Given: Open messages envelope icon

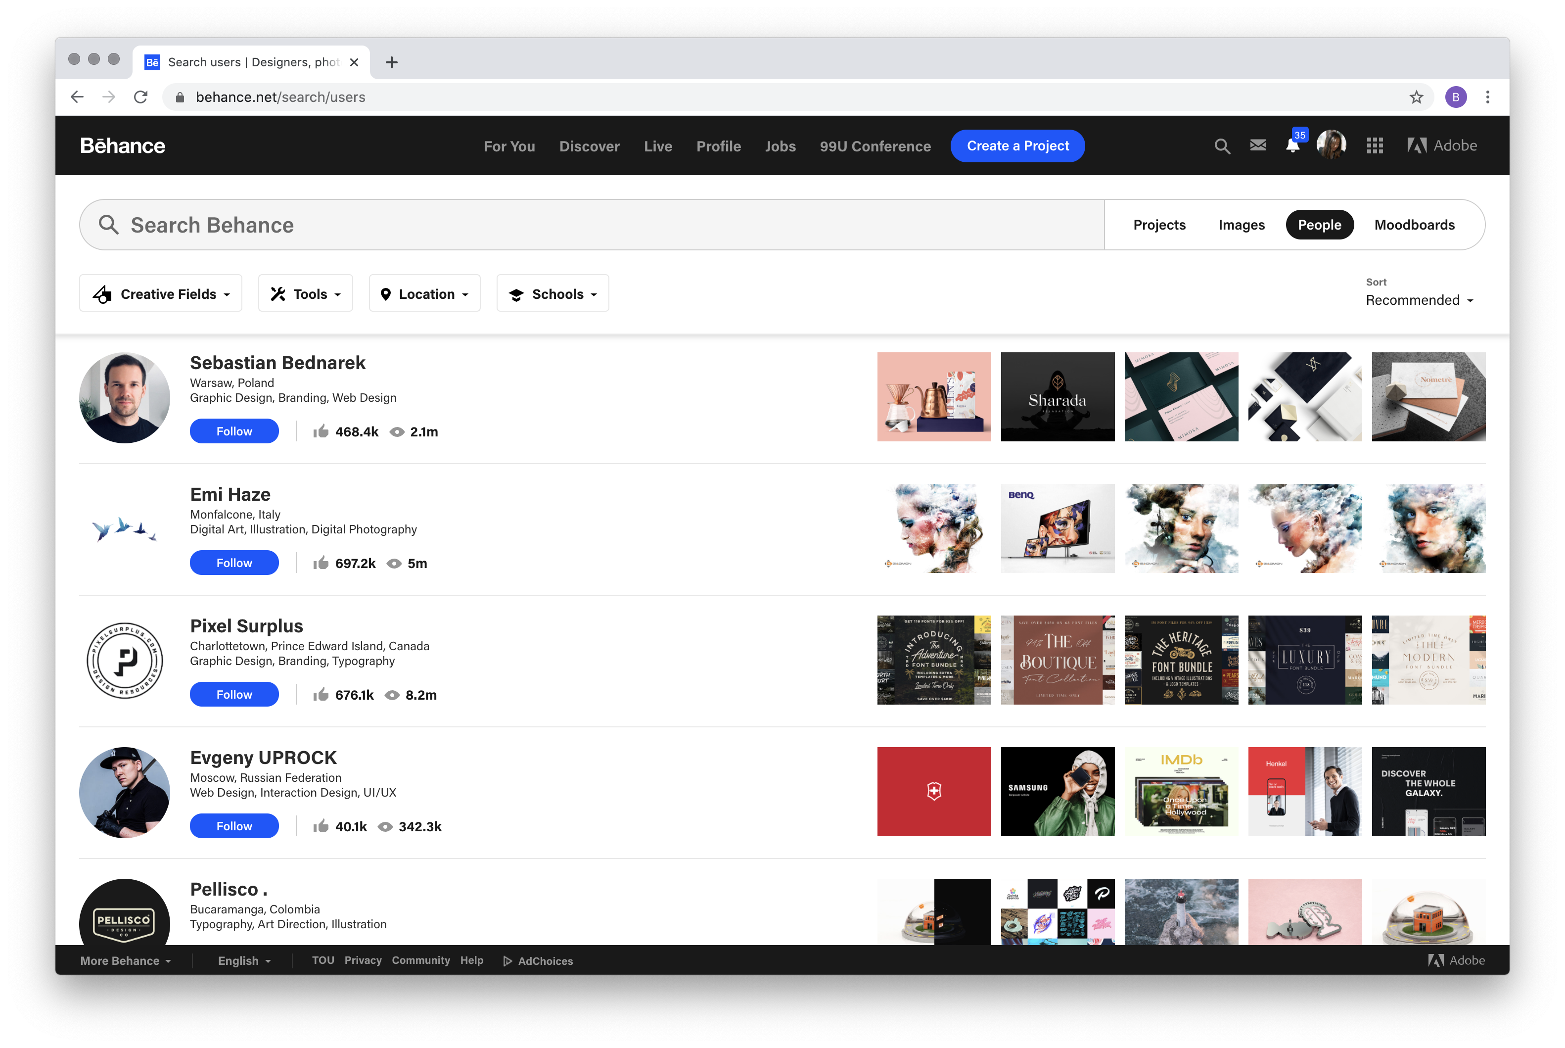Looking at the screenshot, I should [x=1258, y=145].
